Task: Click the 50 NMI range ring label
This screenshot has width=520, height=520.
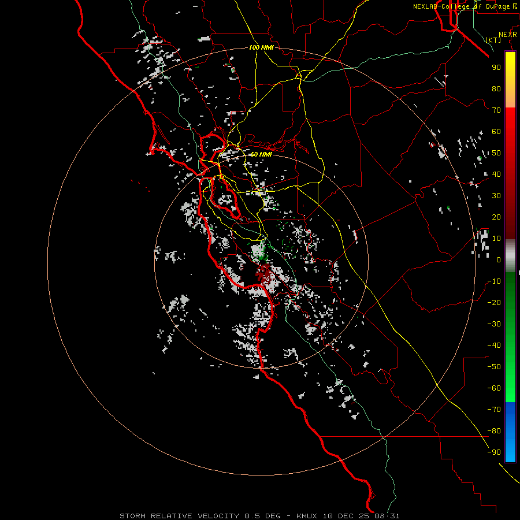Action: click(261, 154)
